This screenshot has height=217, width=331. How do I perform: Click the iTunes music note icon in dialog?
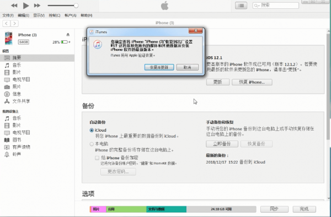[98, 44]
